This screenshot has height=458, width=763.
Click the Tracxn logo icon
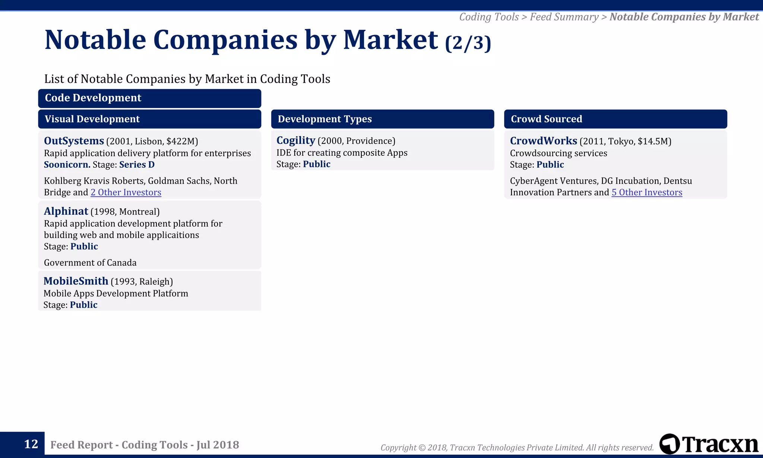tap(669, 444)
